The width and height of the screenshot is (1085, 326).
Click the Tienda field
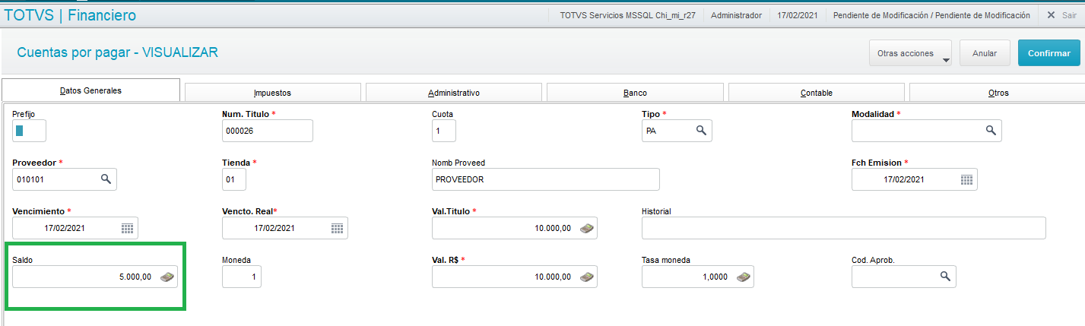(x=234, y=179)
